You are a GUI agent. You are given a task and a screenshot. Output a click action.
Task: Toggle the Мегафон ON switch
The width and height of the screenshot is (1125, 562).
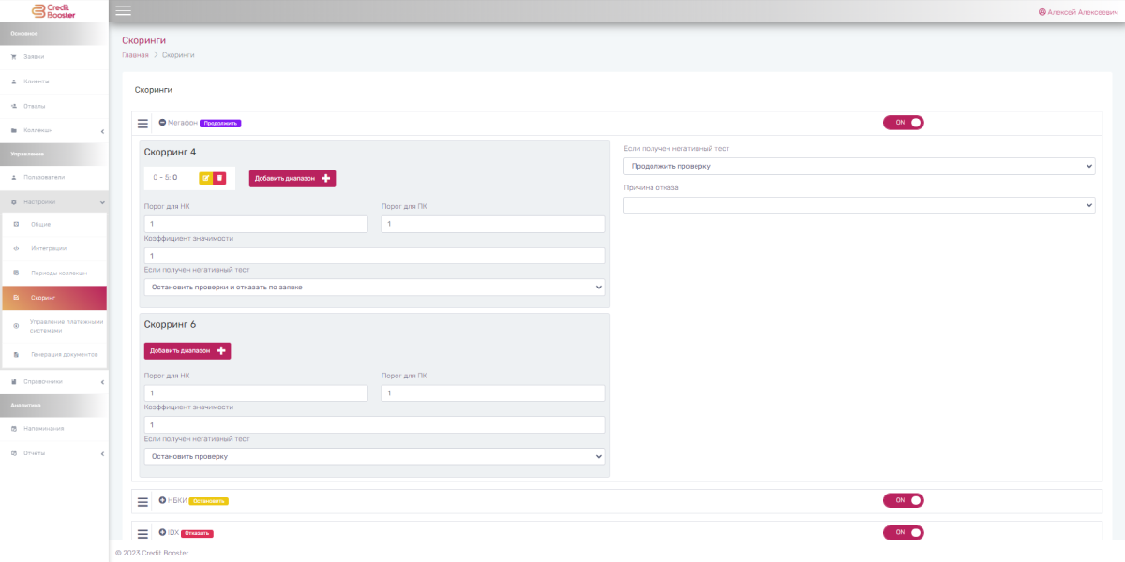[903, 123]
